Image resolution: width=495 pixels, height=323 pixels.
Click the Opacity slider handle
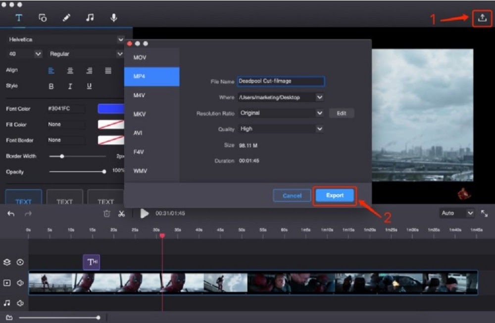(x=104, y=172)
